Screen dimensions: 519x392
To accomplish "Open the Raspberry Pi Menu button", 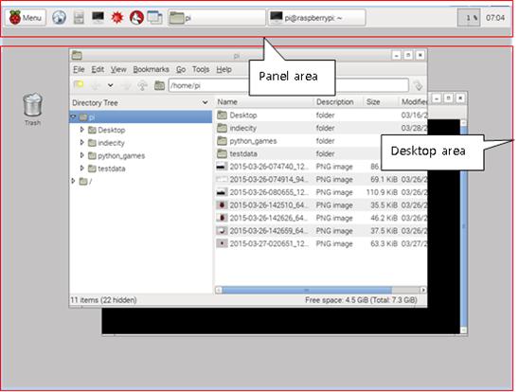I will click(26, 18).
